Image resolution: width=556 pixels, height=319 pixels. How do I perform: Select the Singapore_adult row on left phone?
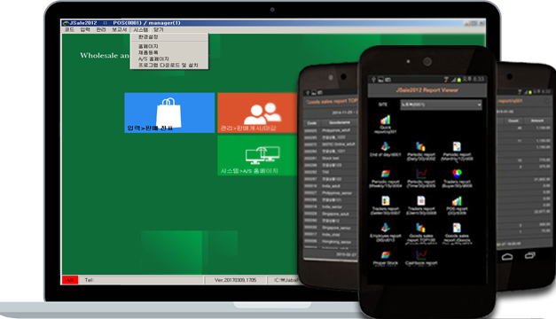click(331, 214)
